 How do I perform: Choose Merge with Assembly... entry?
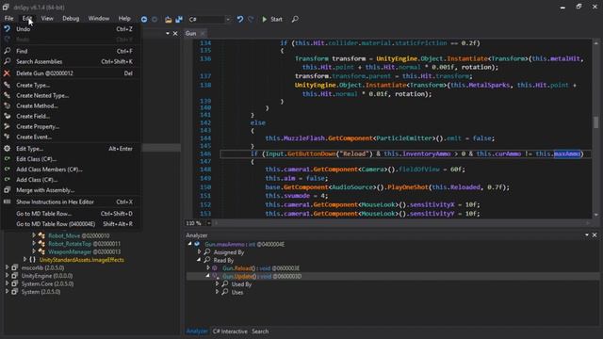coord(70,190)
